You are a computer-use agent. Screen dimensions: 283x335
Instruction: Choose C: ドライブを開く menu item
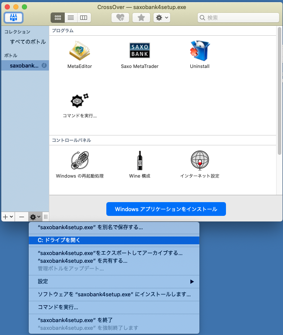pos(114,240)
